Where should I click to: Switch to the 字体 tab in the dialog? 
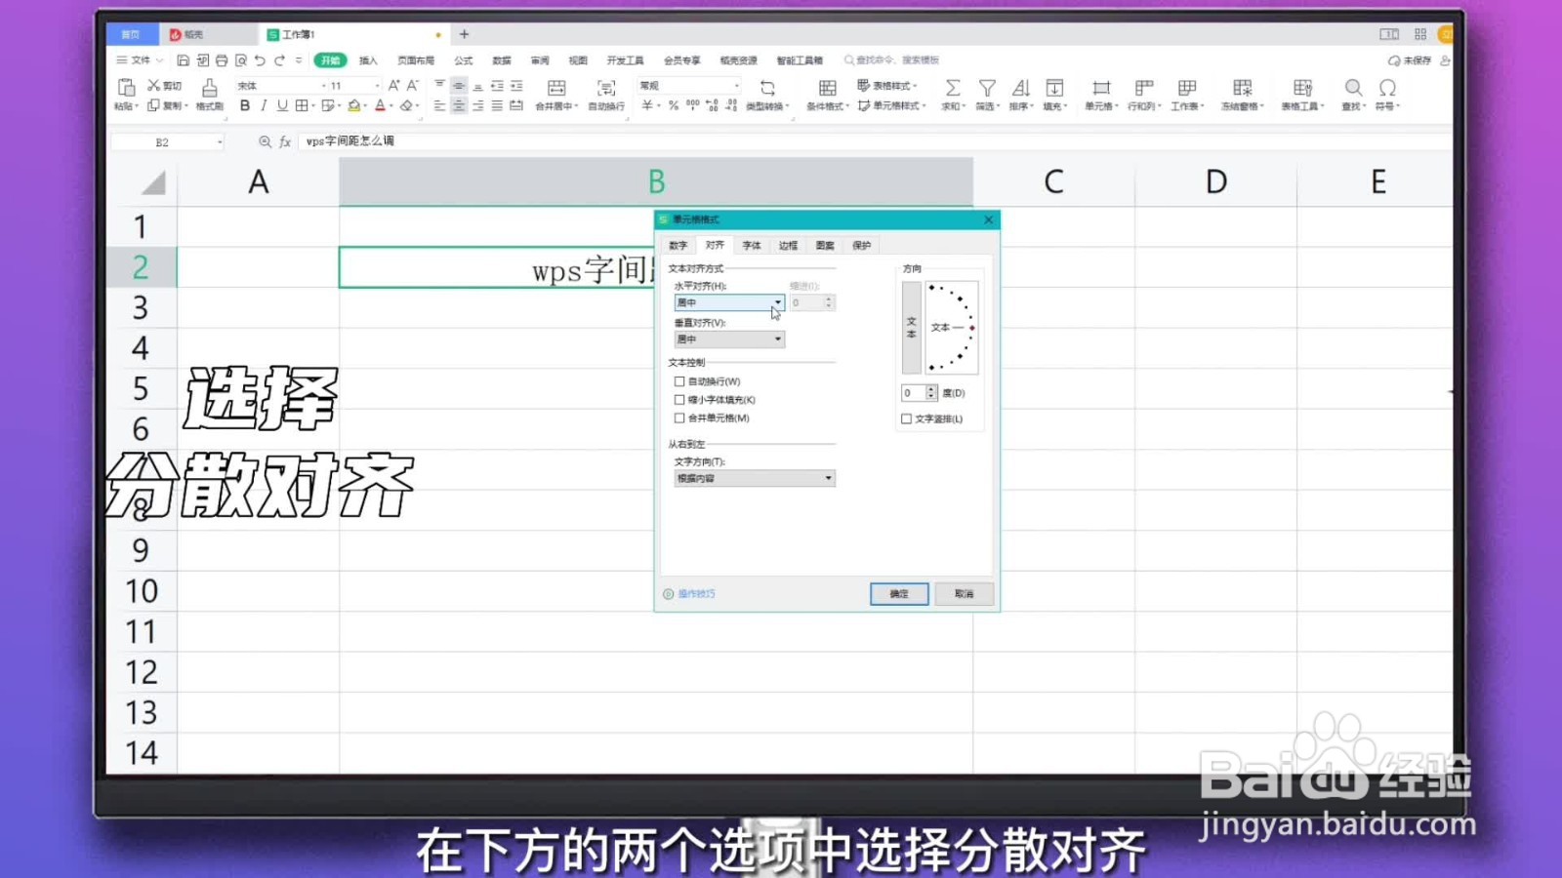coord(752,245)
